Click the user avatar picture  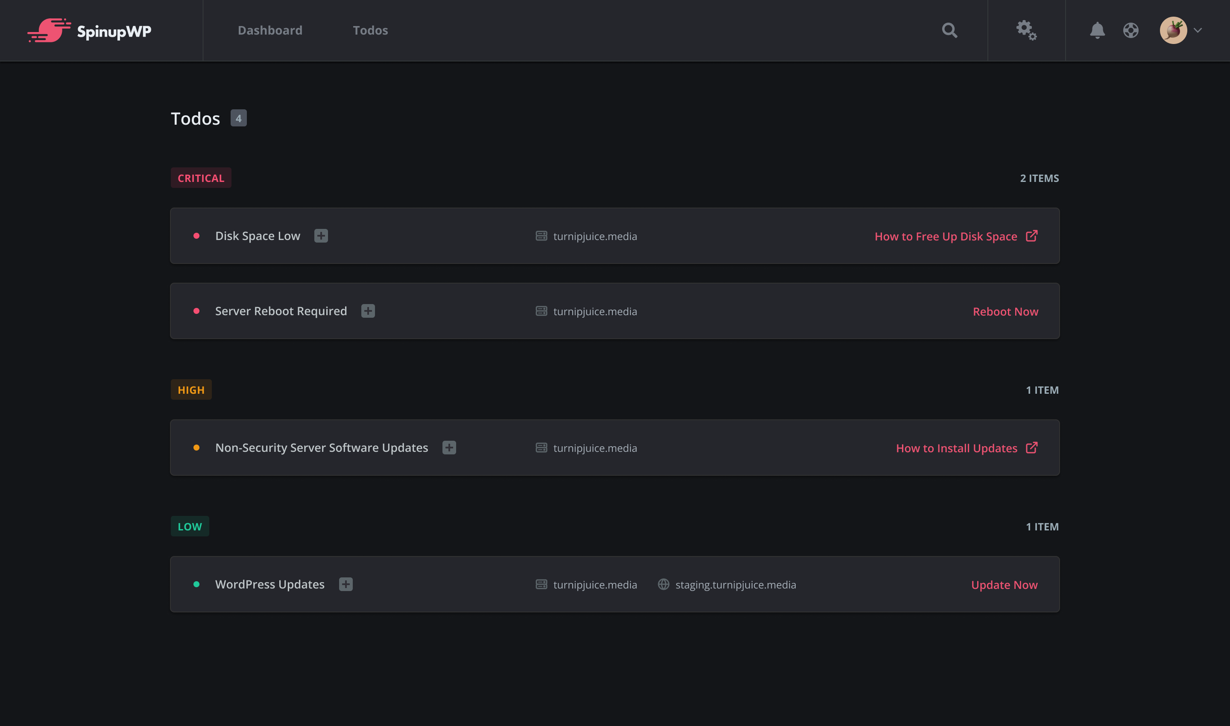pos(1173,30)
